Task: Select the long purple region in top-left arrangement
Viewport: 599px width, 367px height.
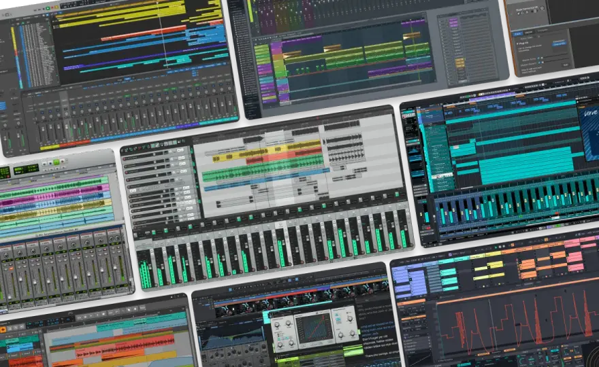Action: click(145, 57)
